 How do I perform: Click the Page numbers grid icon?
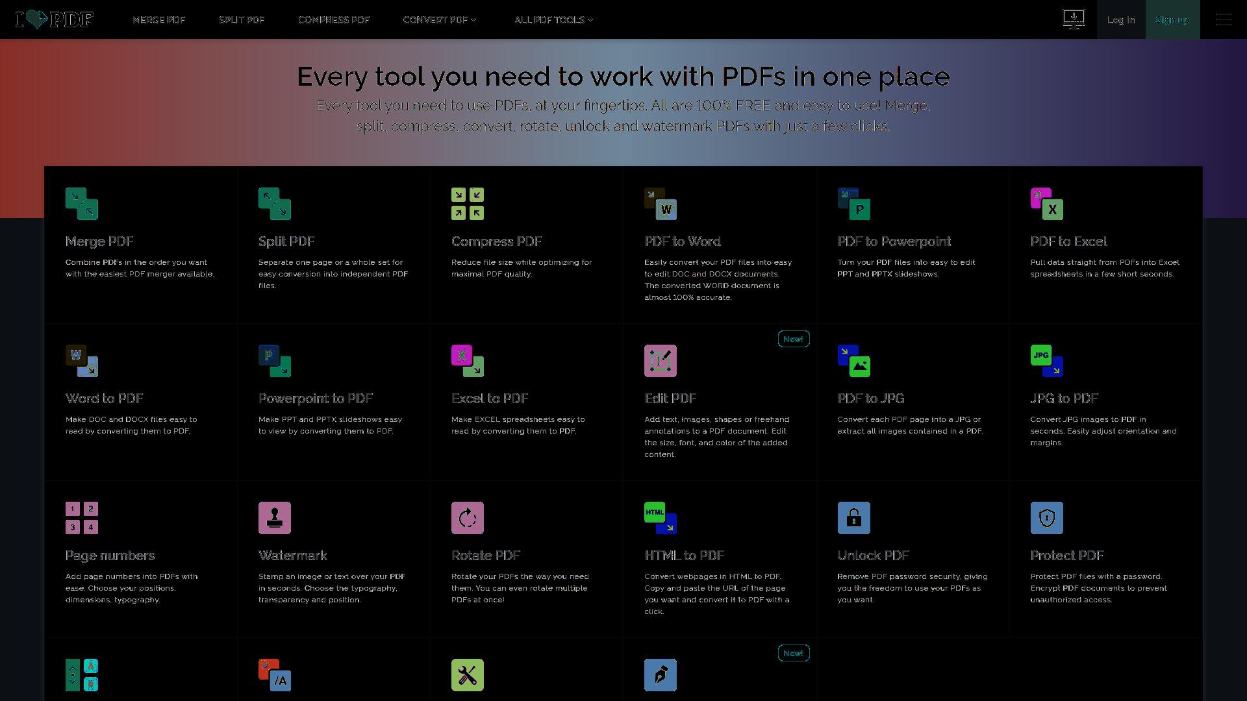coord(82,518)
